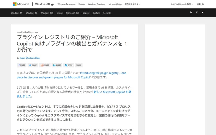The image size is (216, 135).
Task: Select Windows 365 in the black nav bar
Action: pos(47,13)
